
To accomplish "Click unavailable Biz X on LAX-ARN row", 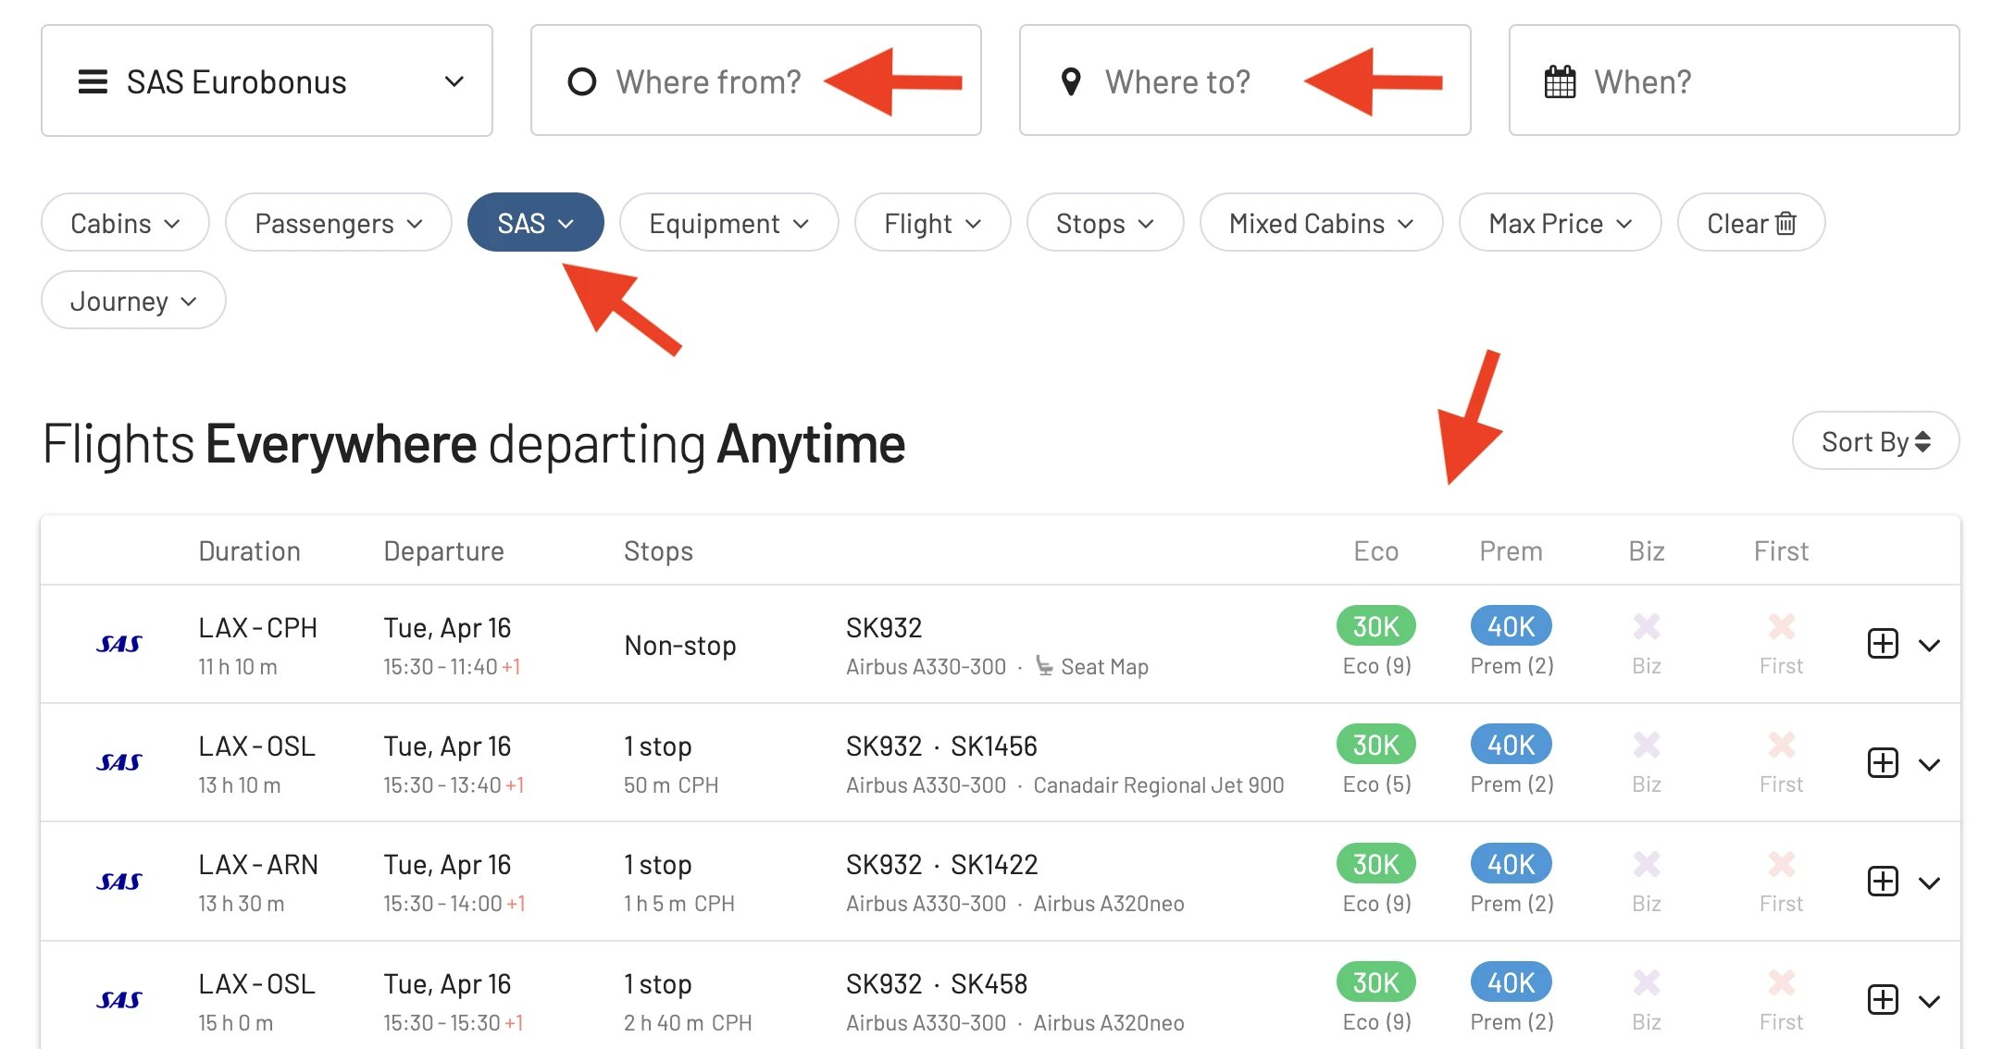I will [x=1646, y=864].
